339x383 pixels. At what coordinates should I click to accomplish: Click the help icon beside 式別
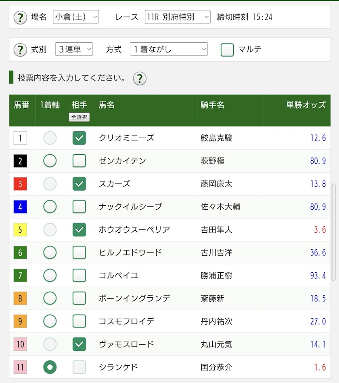click(20, 50)
